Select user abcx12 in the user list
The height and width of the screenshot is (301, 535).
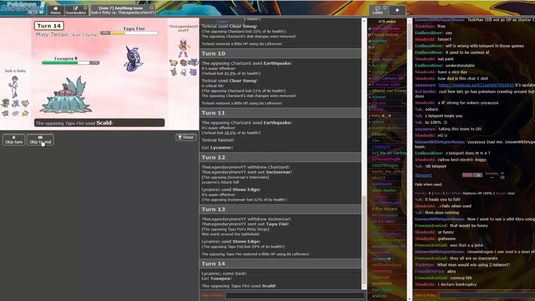click(378, 178)
